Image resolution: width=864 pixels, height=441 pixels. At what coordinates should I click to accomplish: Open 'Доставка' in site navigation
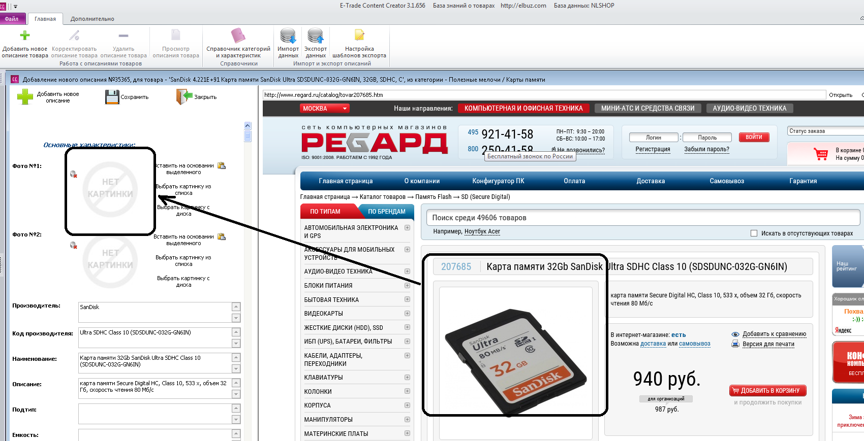[x=651, y=181]
